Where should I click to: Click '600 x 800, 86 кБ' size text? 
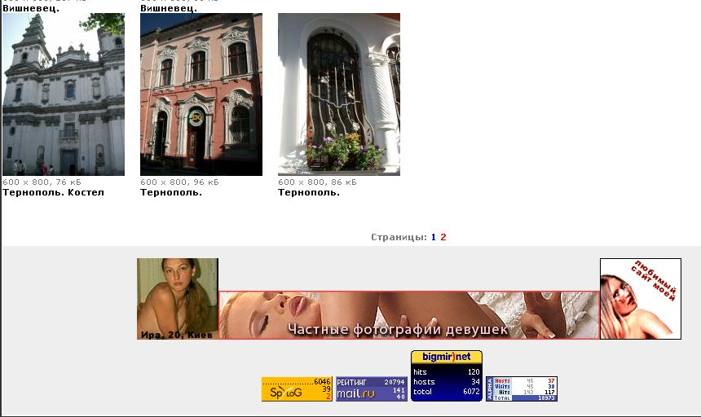(x=317, y=182)
